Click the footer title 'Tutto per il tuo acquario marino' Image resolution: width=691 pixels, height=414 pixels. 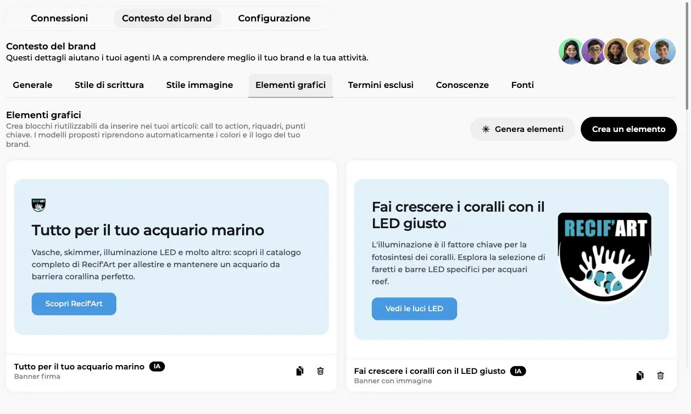(x=79, y=367)
